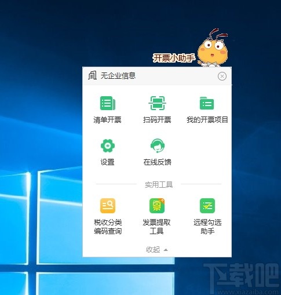Click the 清单开票 label

pyautogui.click(x=107, y=120)
